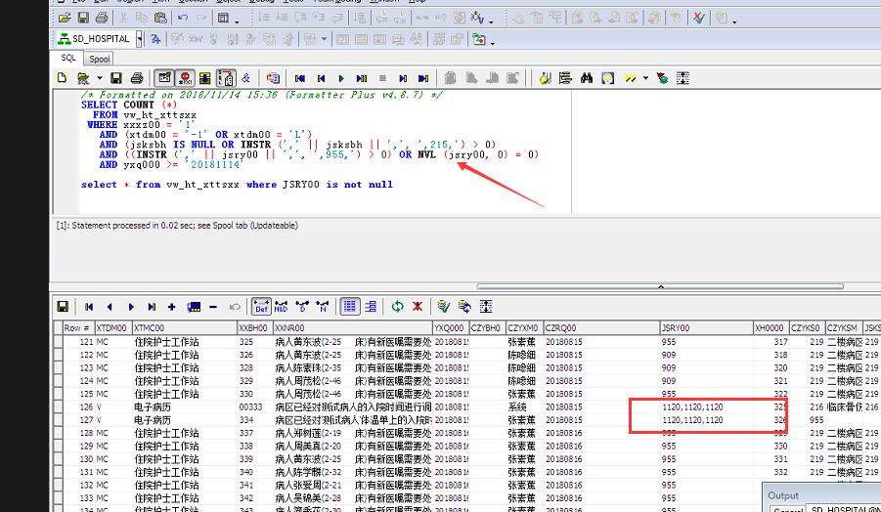Refresh the result set with green arrows
The image size is (881, 512).
[397, 307]
